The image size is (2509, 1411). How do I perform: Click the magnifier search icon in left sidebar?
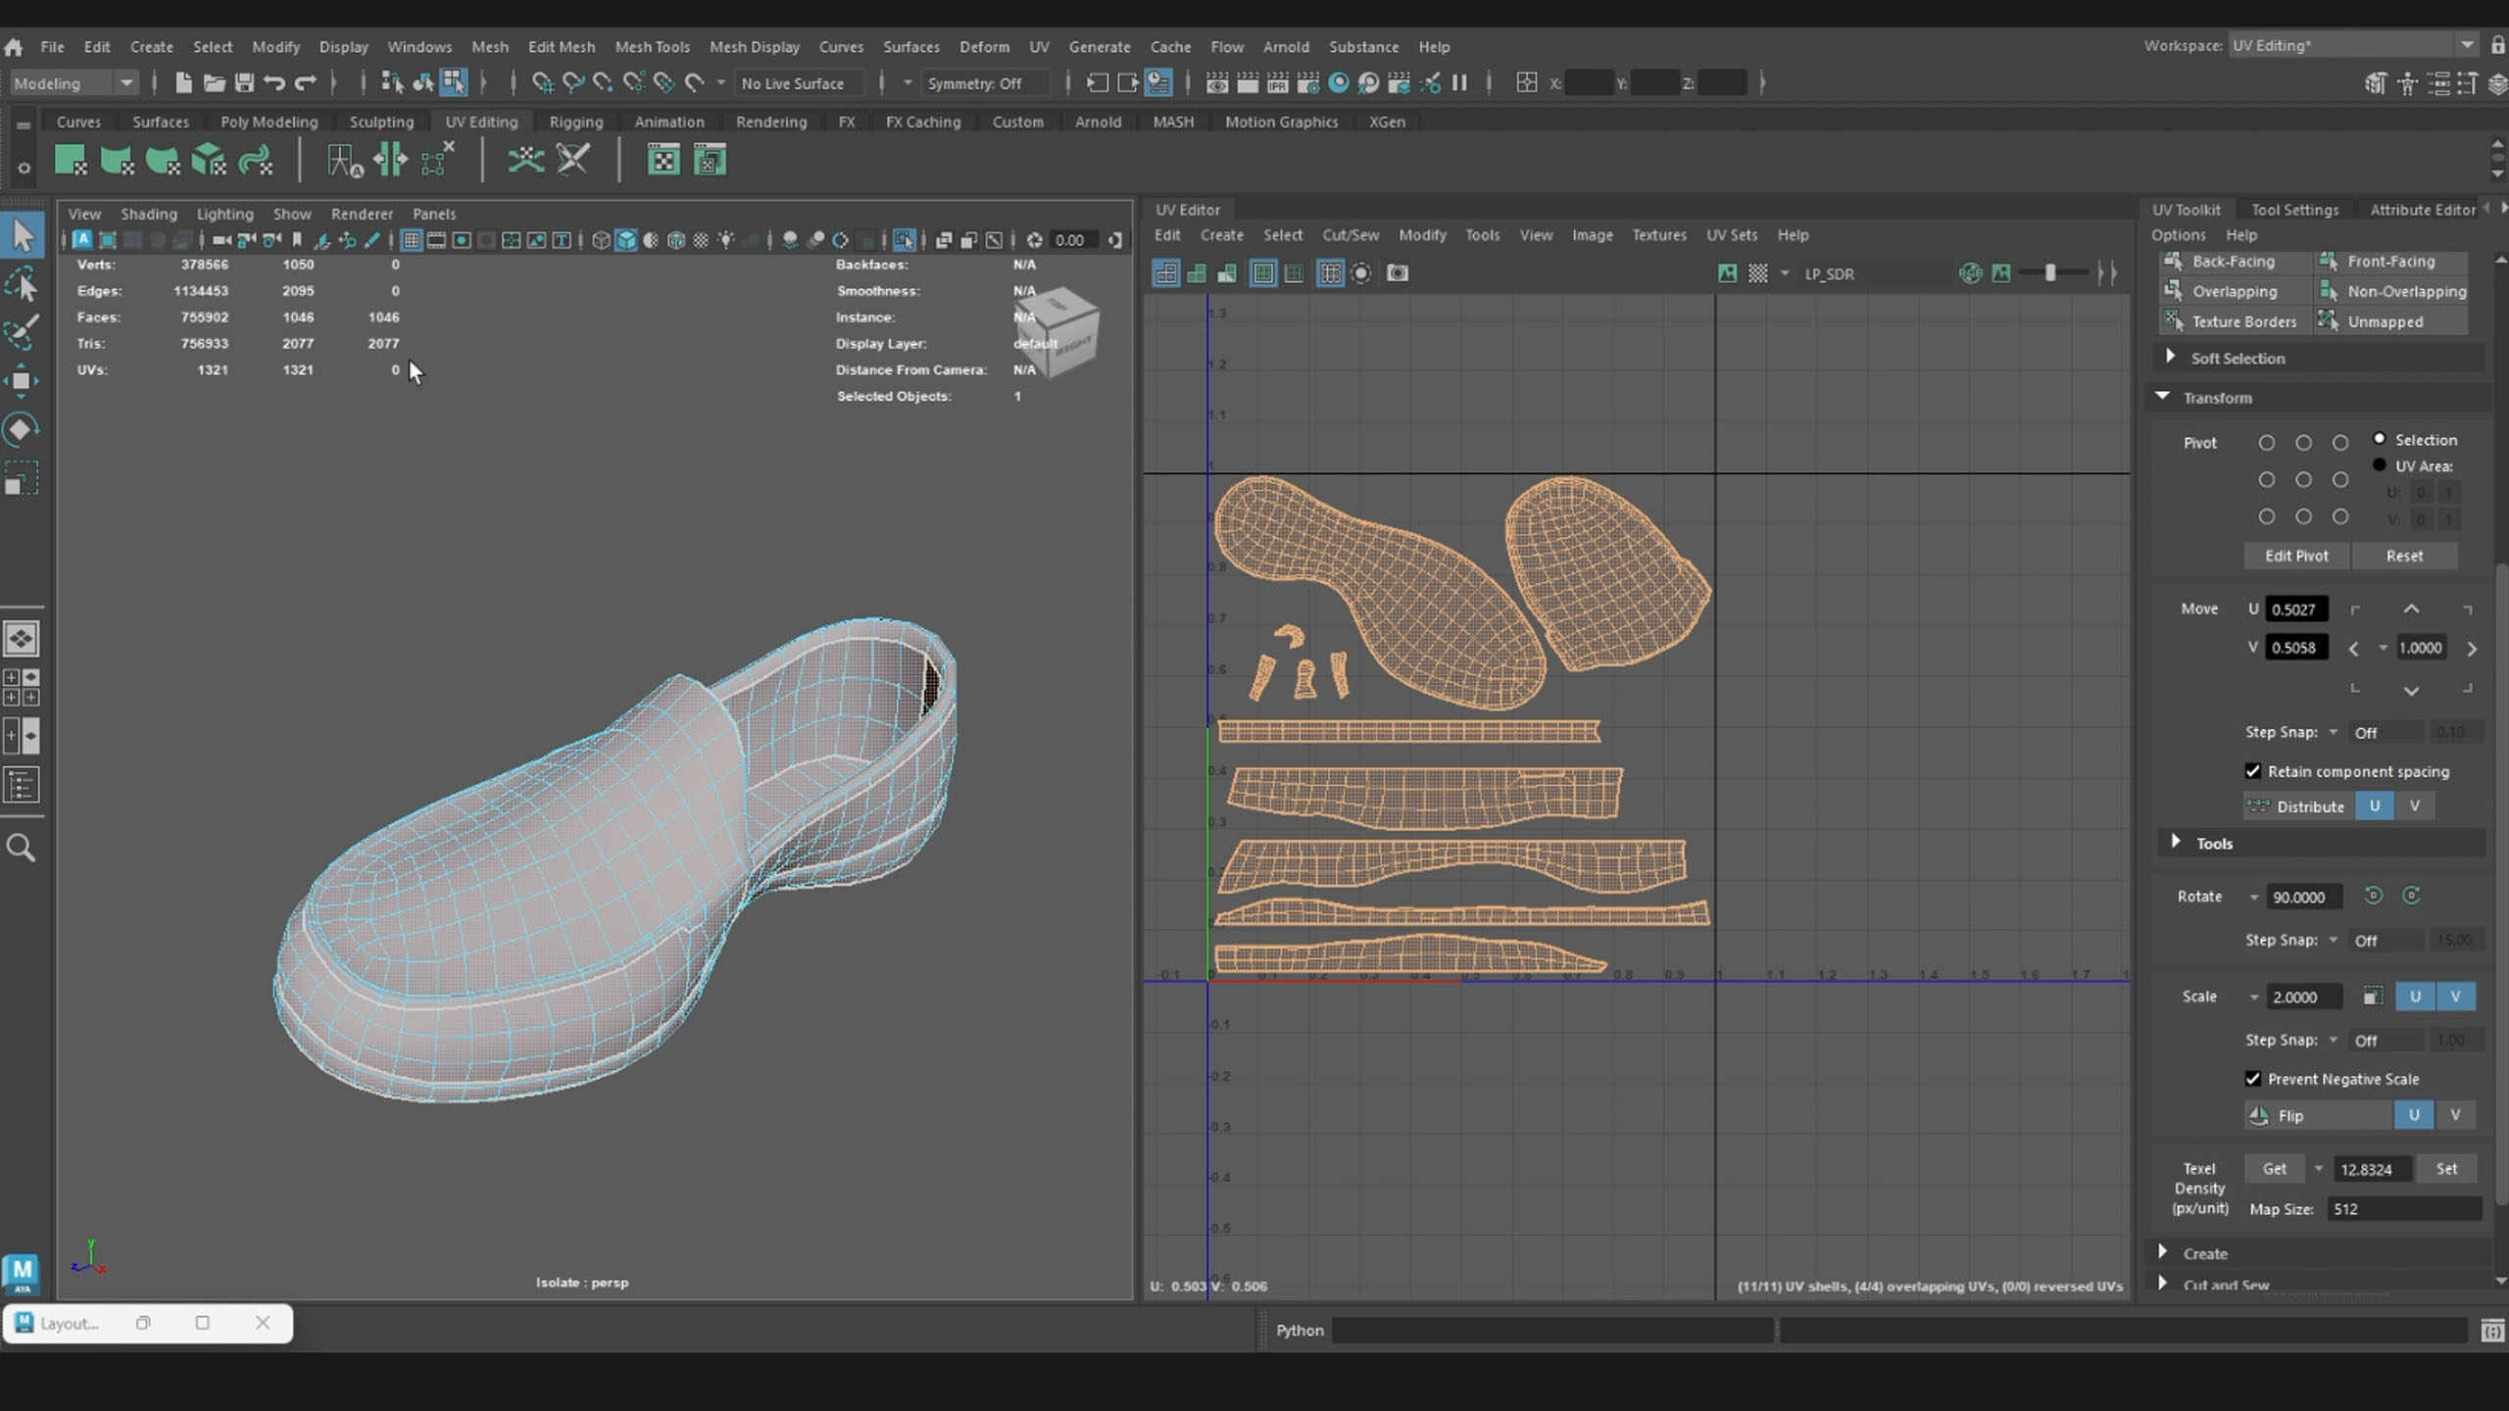point(22,848)
